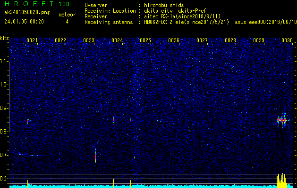Click the 0025 time marker

tap(145, 41)
